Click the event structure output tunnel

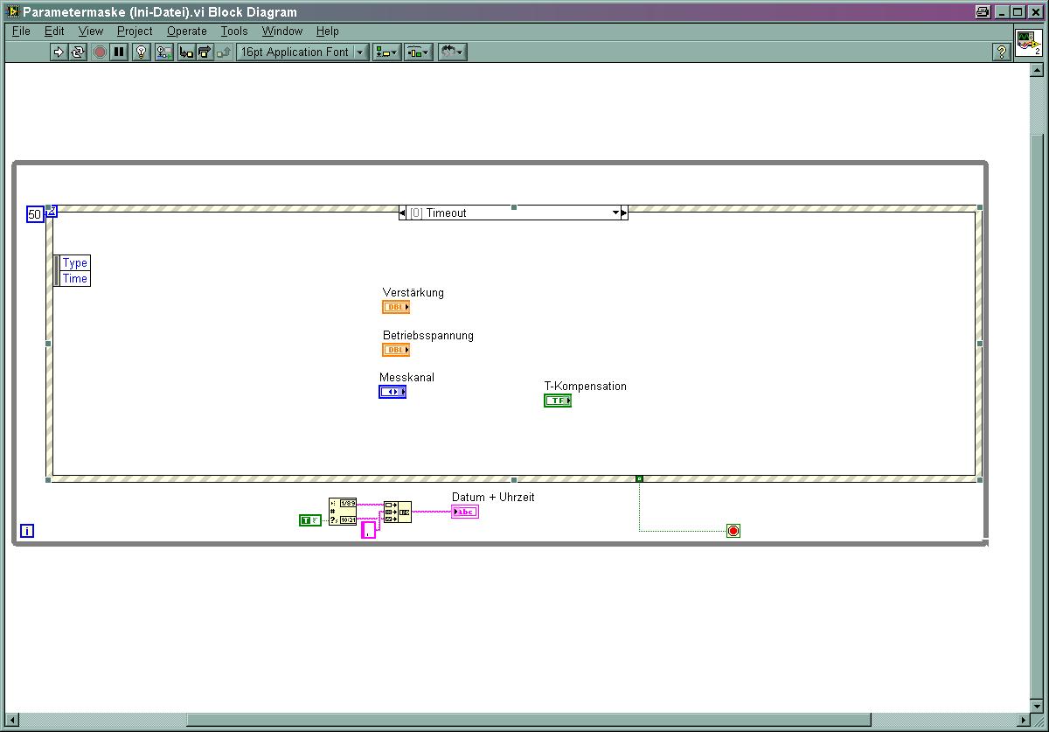point(639,478)
